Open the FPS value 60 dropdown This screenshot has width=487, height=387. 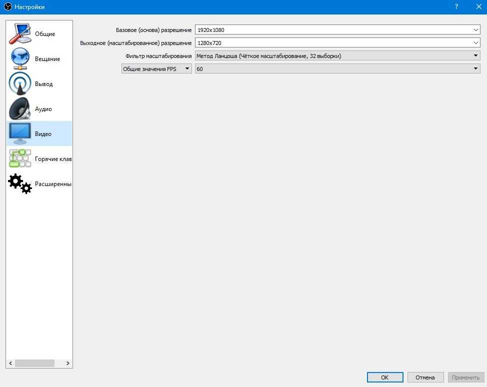pos(337,68)
